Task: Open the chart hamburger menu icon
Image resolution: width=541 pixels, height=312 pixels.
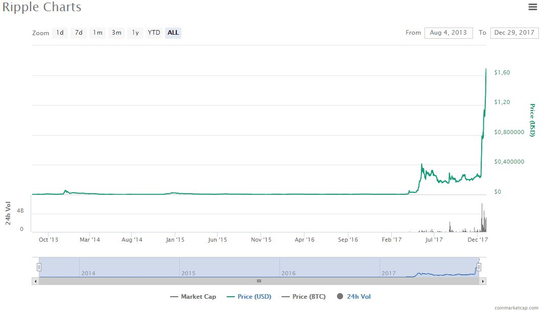Action: (x=533, y=7)
